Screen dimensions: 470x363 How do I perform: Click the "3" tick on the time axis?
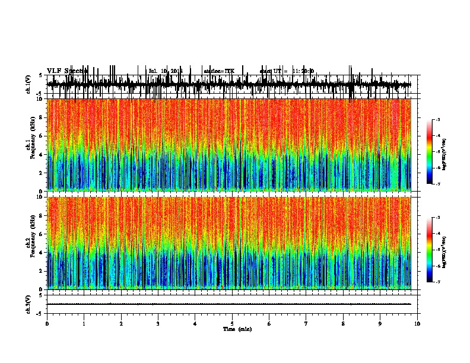158,324
